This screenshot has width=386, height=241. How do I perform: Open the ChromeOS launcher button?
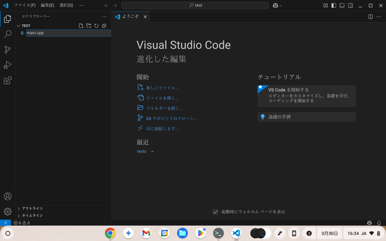click(x=8, y=234)
